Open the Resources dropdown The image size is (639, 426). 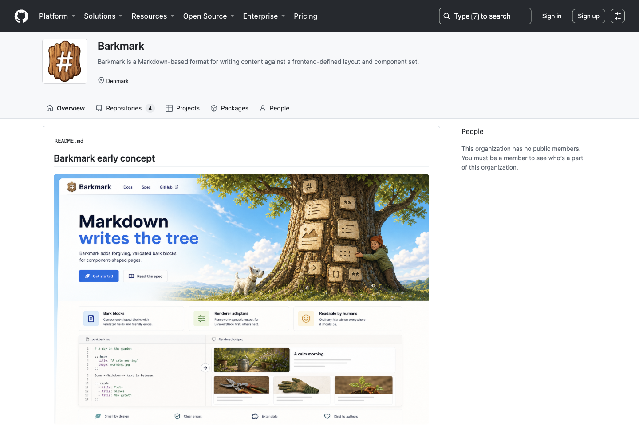[x=153, y=16]
